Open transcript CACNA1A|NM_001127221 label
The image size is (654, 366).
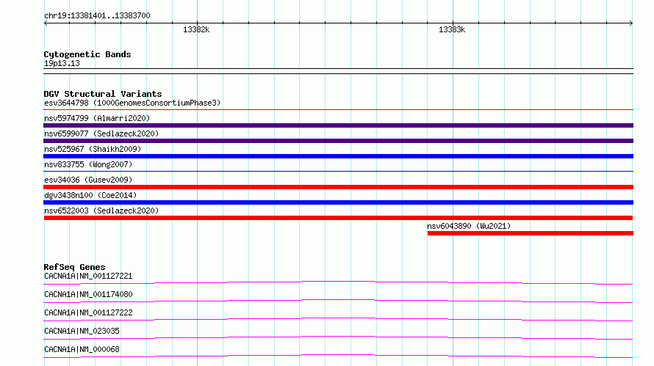click(x=88, y=276)
